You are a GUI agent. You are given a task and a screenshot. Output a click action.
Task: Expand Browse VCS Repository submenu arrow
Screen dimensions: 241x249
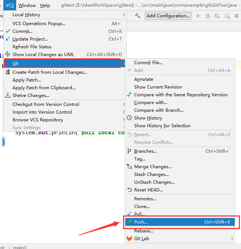123,120
